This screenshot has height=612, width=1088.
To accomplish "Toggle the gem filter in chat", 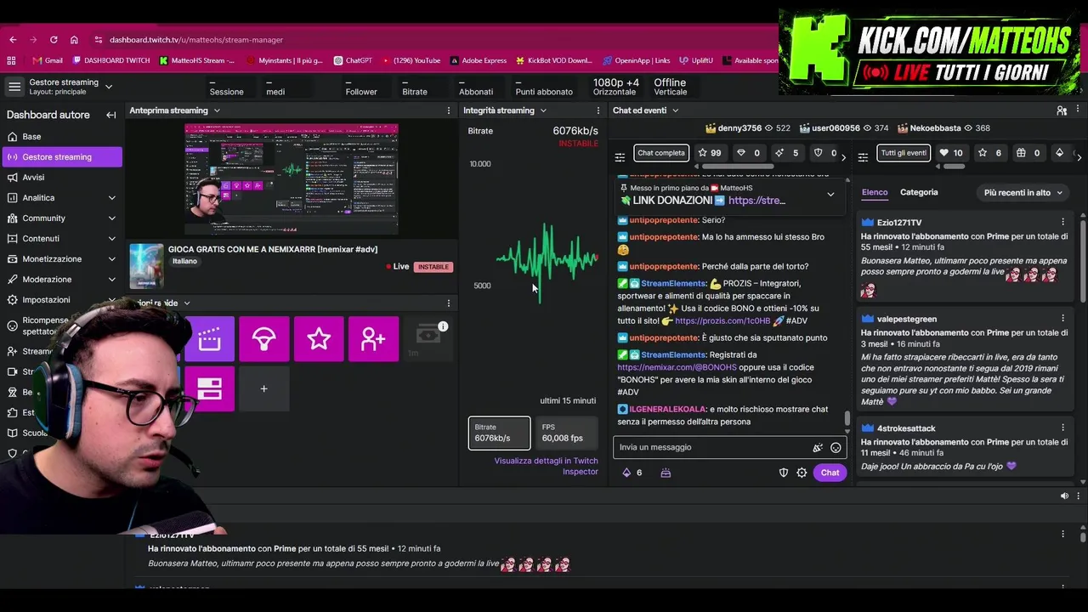I will (748, 153).
